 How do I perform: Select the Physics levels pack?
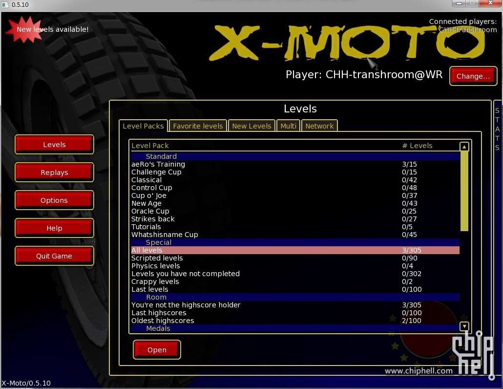pyautogui.click(x=295, y=266)
